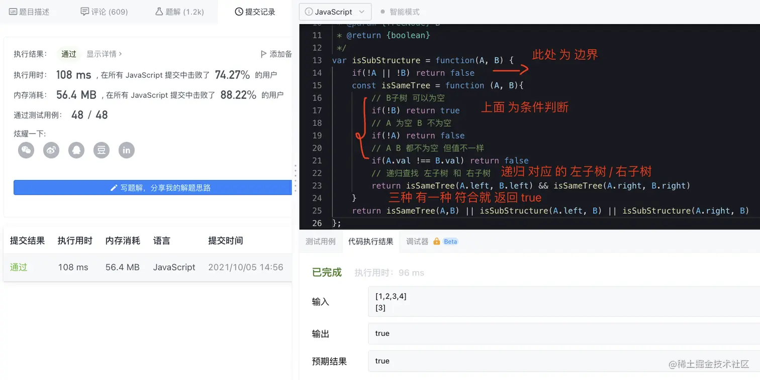760x380 pixels.
Task: Click code line 15 const isSameTree
Action: tap(438, 85)
